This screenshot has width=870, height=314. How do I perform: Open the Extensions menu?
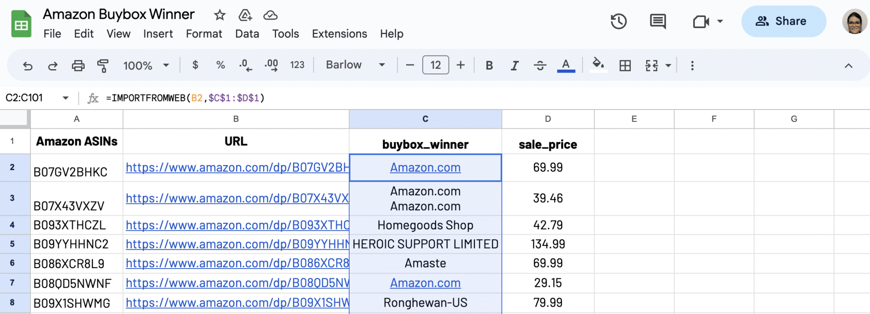click(339, 34)
